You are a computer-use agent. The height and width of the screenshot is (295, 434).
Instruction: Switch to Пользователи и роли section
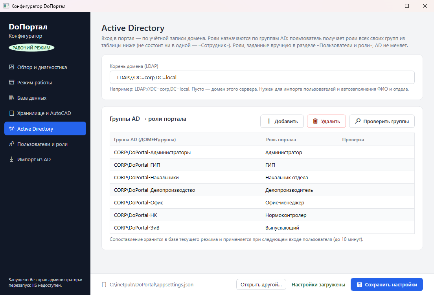(45, 144)
